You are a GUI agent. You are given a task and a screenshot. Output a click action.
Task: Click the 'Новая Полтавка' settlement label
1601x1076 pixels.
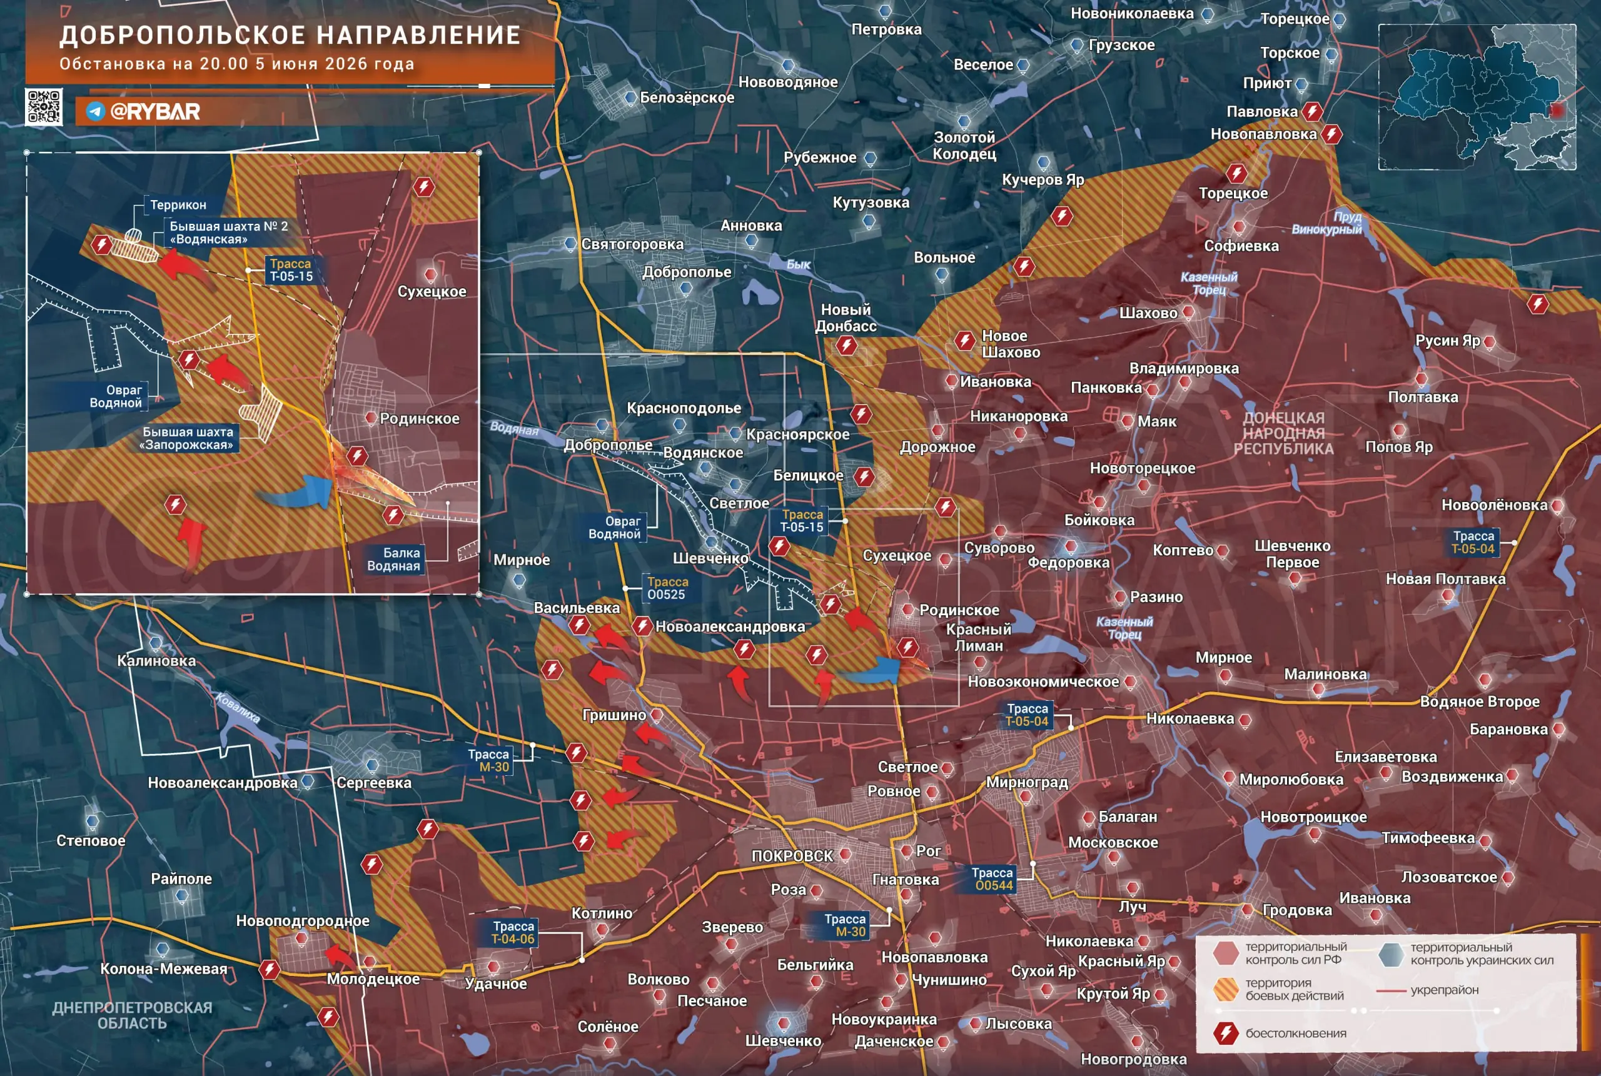[1445, 578]
